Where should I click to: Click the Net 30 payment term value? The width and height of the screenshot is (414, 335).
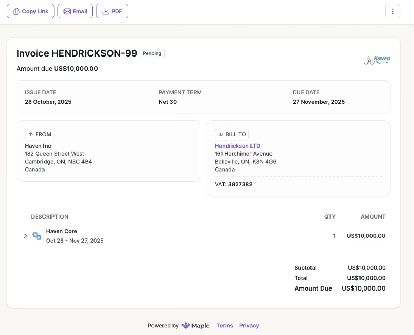[168, 102]
